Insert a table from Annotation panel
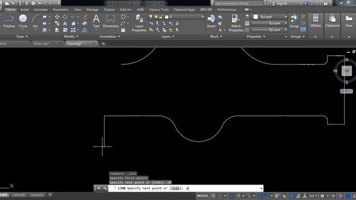 [x=123, y=30]
